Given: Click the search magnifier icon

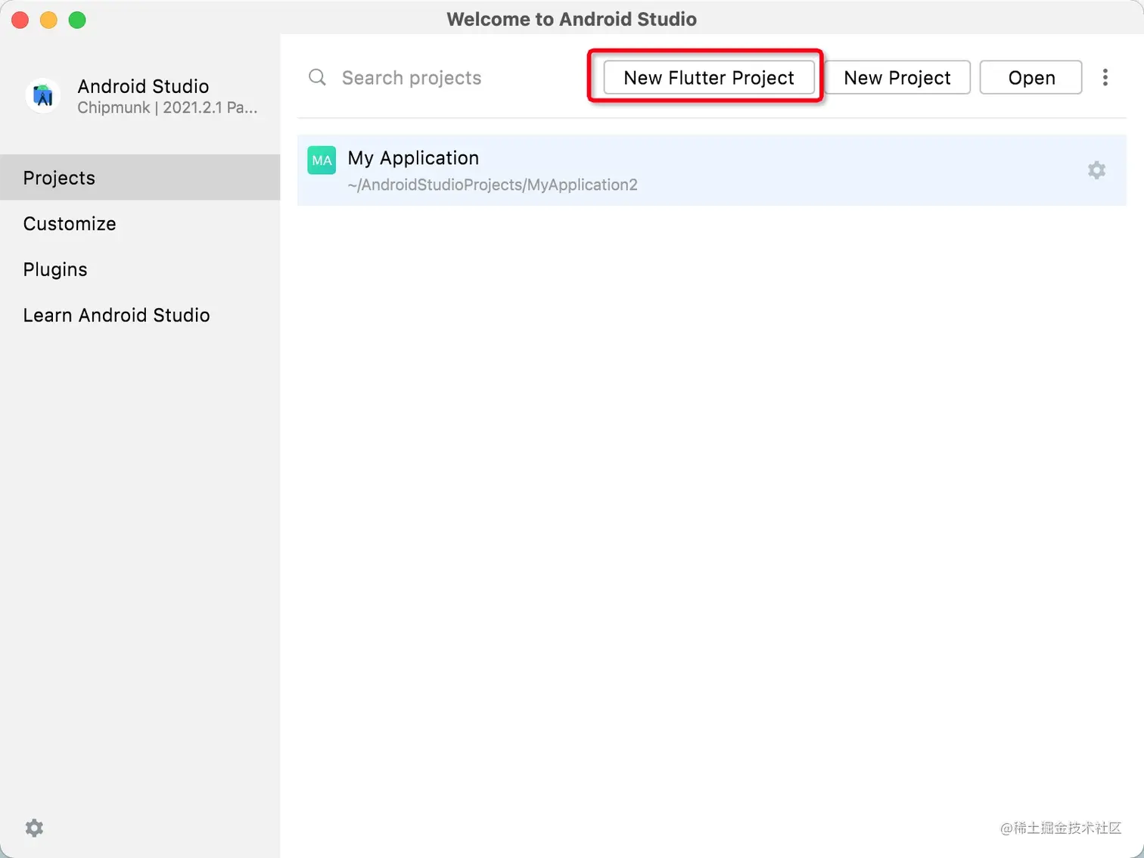Looking at the screenshot, I should 317,77.
